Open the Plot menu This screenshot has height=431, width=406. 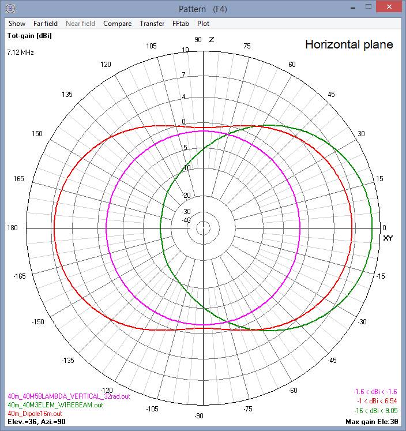(x=203, y=24)
